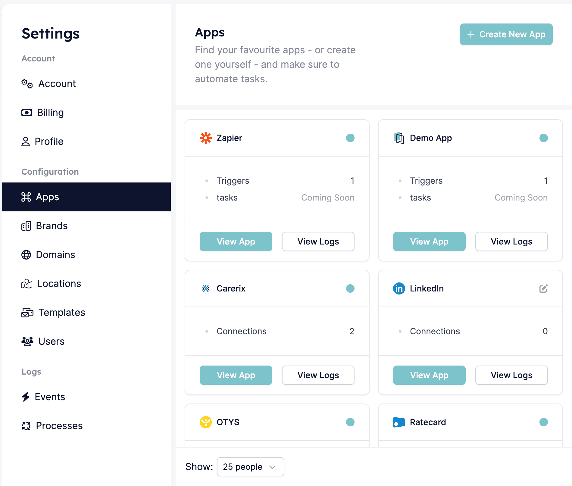This screenshot has width=572, height=486.
Task: Click the OTYS card title
Action: click(x=228, y=422)
